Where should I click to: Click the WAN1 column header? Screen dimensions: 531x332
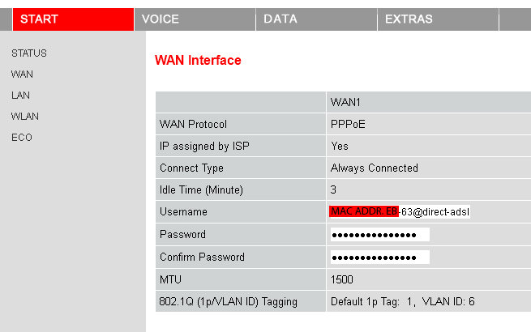pyautogui.click(x=345, y=102)
